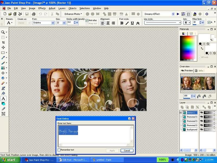Toggle the Anti-alias checkbox
The height and width of the screenshot is (163, 217).
point(87,20)
